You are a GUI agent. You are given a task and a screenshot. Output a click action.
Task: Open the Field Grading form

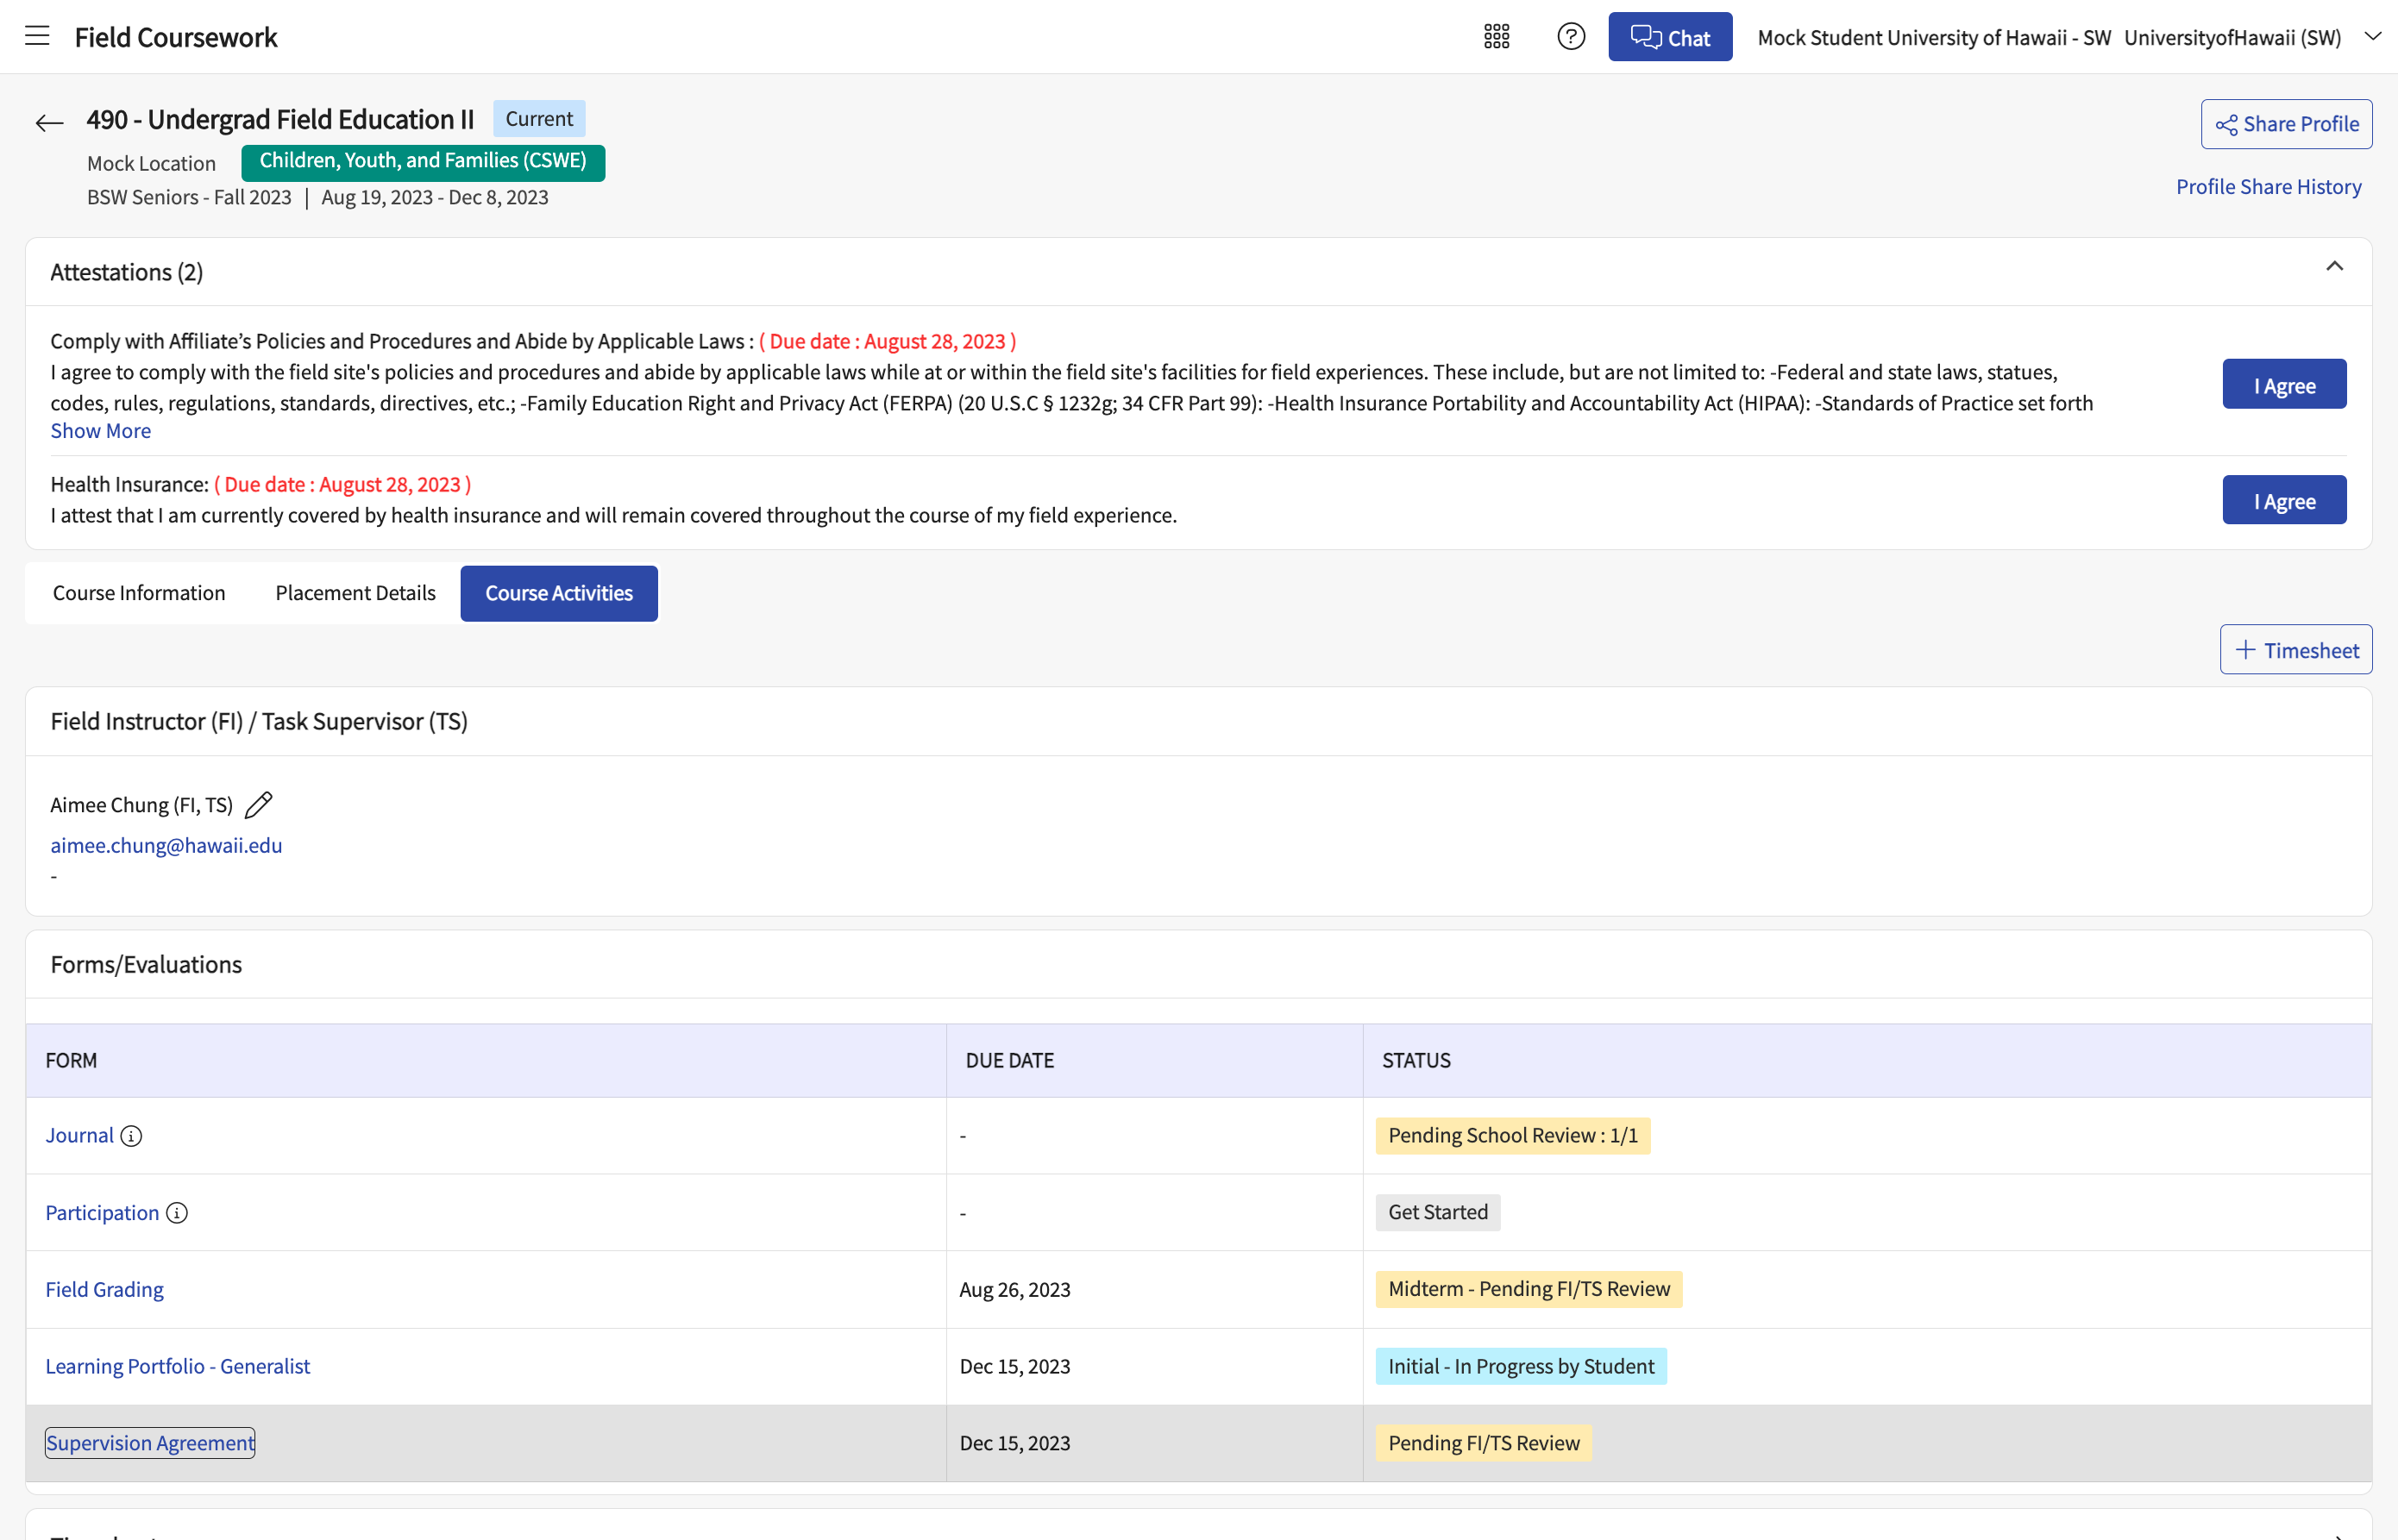coord(105,1290)
